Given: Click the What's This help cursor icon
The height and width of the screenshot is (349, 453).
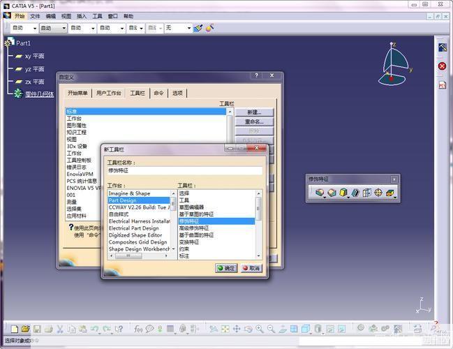Looking at the screenshot, I should tap(119, 329).
